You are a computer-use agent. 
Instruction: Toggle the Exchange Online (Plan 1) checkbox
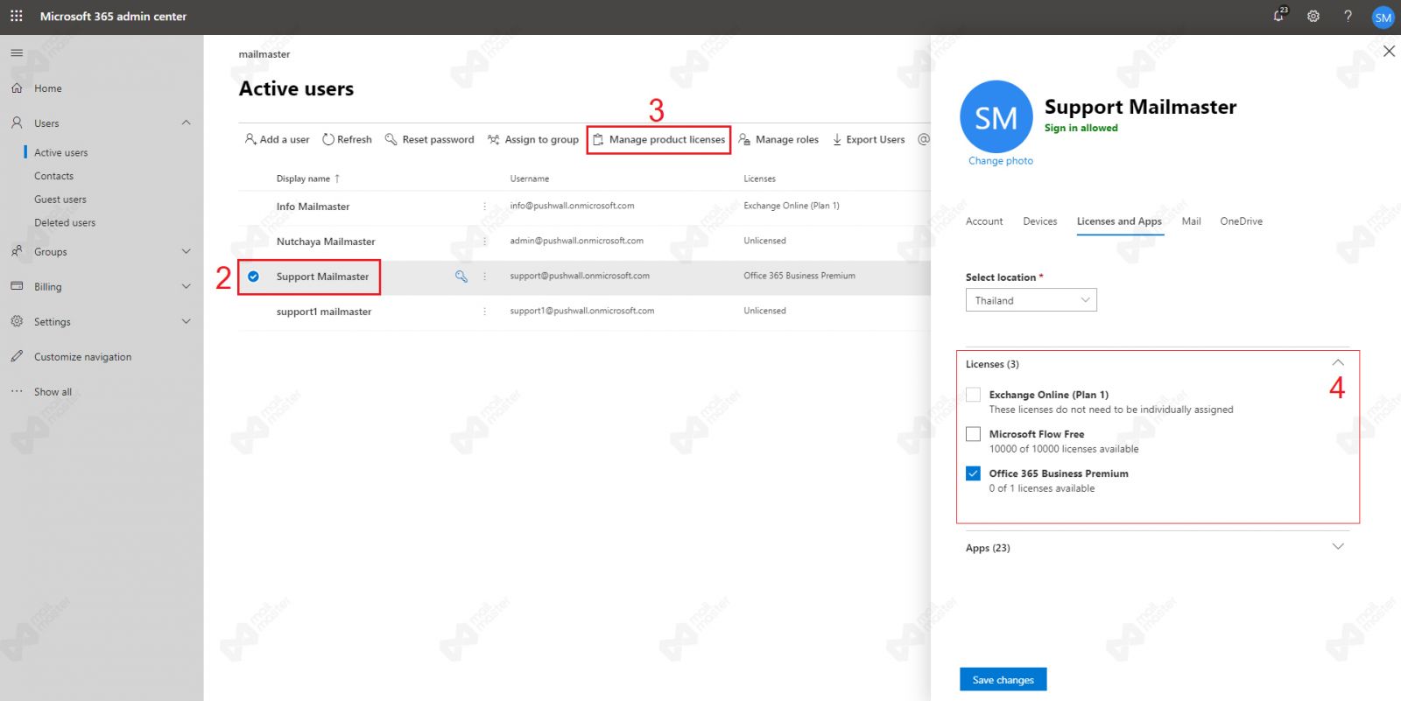(x=973, y=395)
